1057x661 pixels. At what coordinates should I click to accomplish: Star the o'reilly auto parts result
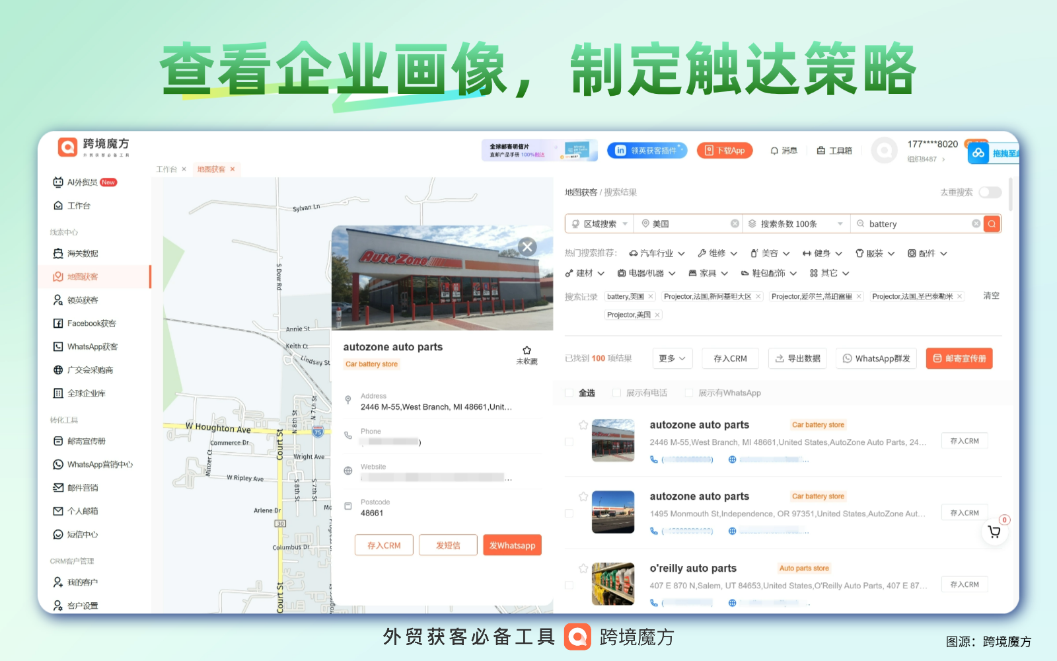[583, 568]
